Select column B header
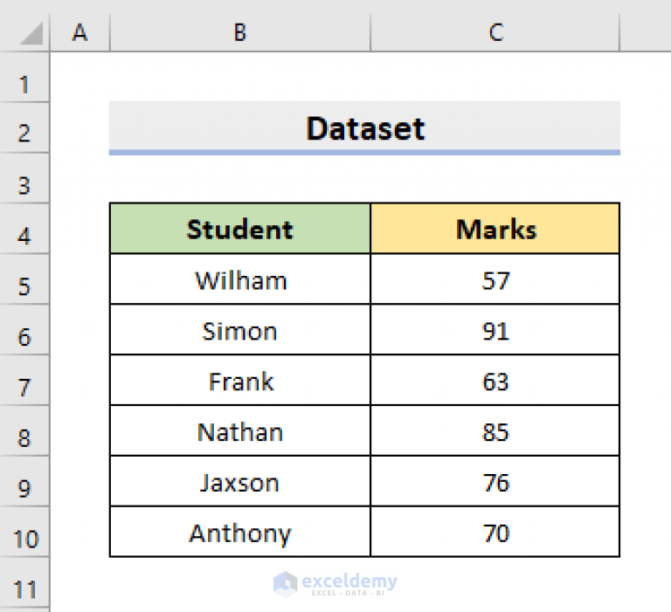 tap(240, 32)
